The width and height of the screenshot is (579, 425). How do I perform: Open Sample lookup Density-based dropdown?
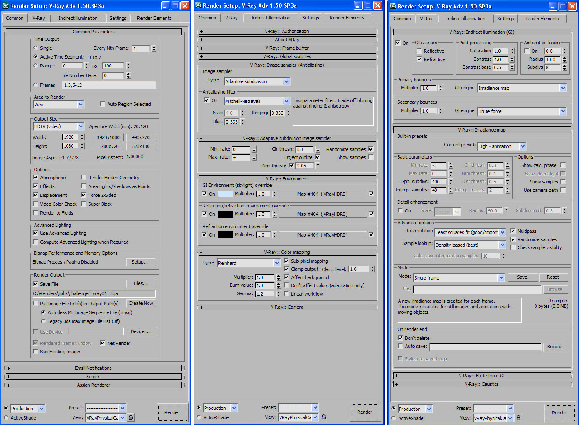pos(470,245)
